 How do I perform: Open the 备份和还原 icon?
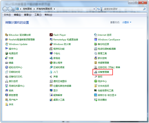pos(96,44)
